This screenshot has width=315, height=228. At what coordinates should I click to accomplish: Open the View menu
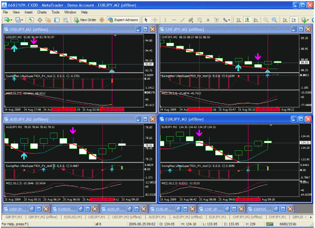tap(16, 12)
